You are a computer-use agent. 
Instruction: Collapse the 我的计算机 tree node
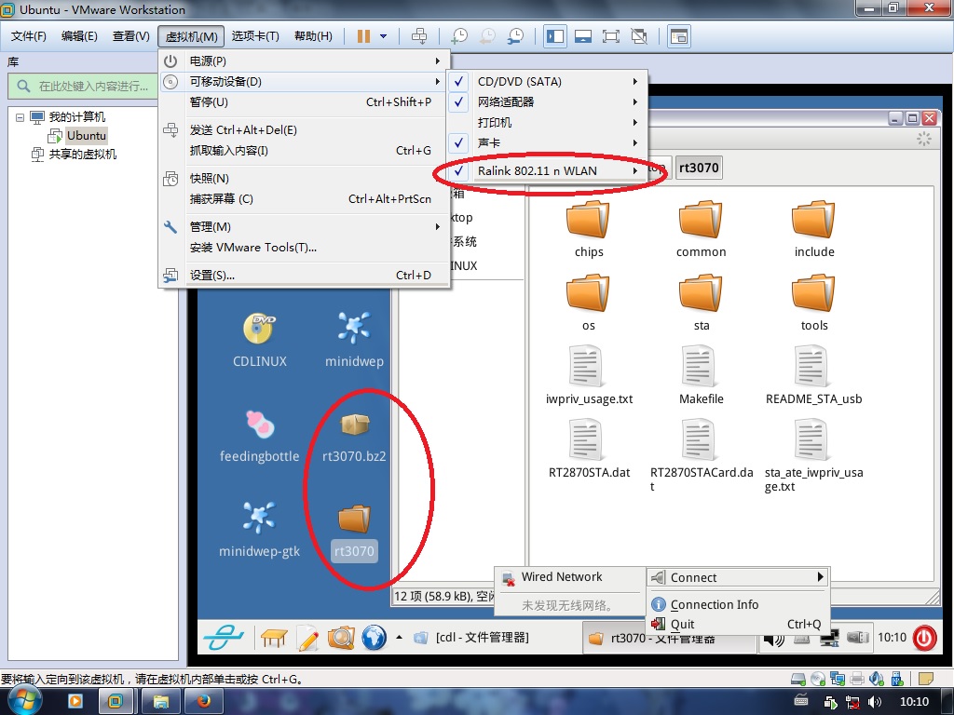coord(20,116)
